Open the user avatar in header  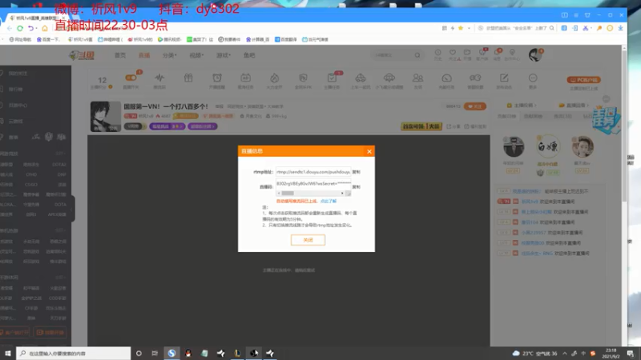(x=534, y=54)
